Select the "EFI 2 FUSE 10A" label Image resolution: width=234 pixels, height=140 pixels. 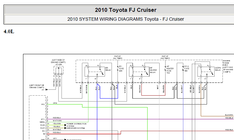[x=187, y=69]
